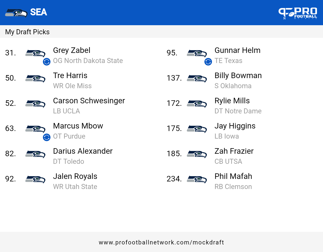This screenshot has width=323, height=252.
Task: Select the Carson Schwesinger player name
Action: (x=89, y=101)
